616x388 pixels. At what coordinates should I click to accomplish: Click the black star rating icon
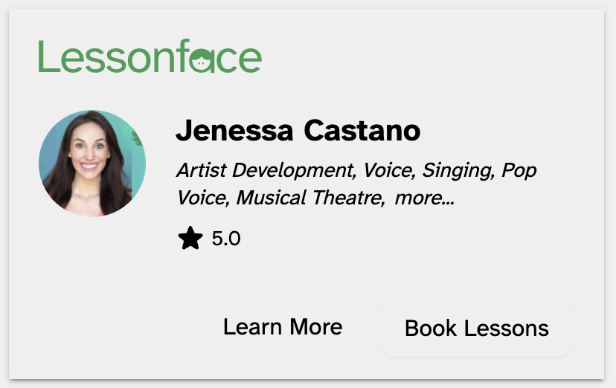[x=190, y=239]
